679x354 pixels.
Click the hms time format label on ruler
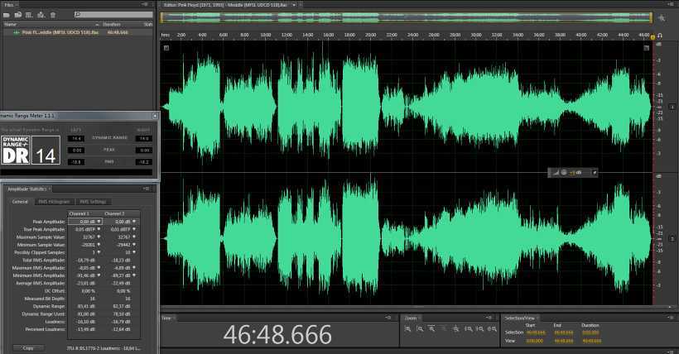(x=166, y=35)
